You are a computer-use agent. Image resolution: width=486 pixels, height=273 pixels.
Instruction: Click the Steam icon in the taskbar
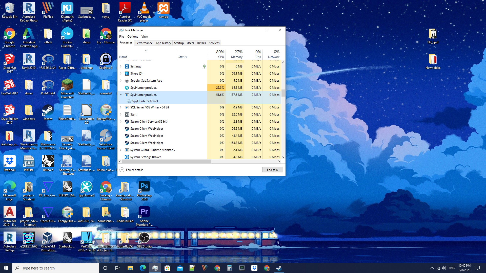[279, 268]
